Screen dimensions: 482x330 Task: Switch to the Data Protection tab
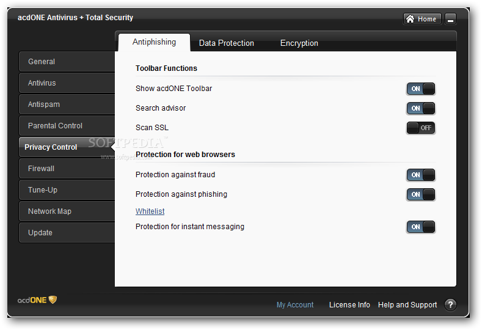[227, 43]
